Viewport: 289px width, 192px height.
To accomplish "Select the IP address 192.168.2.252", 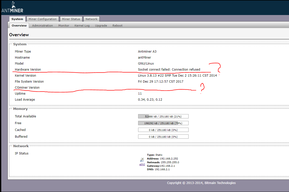I will [169, 158].
